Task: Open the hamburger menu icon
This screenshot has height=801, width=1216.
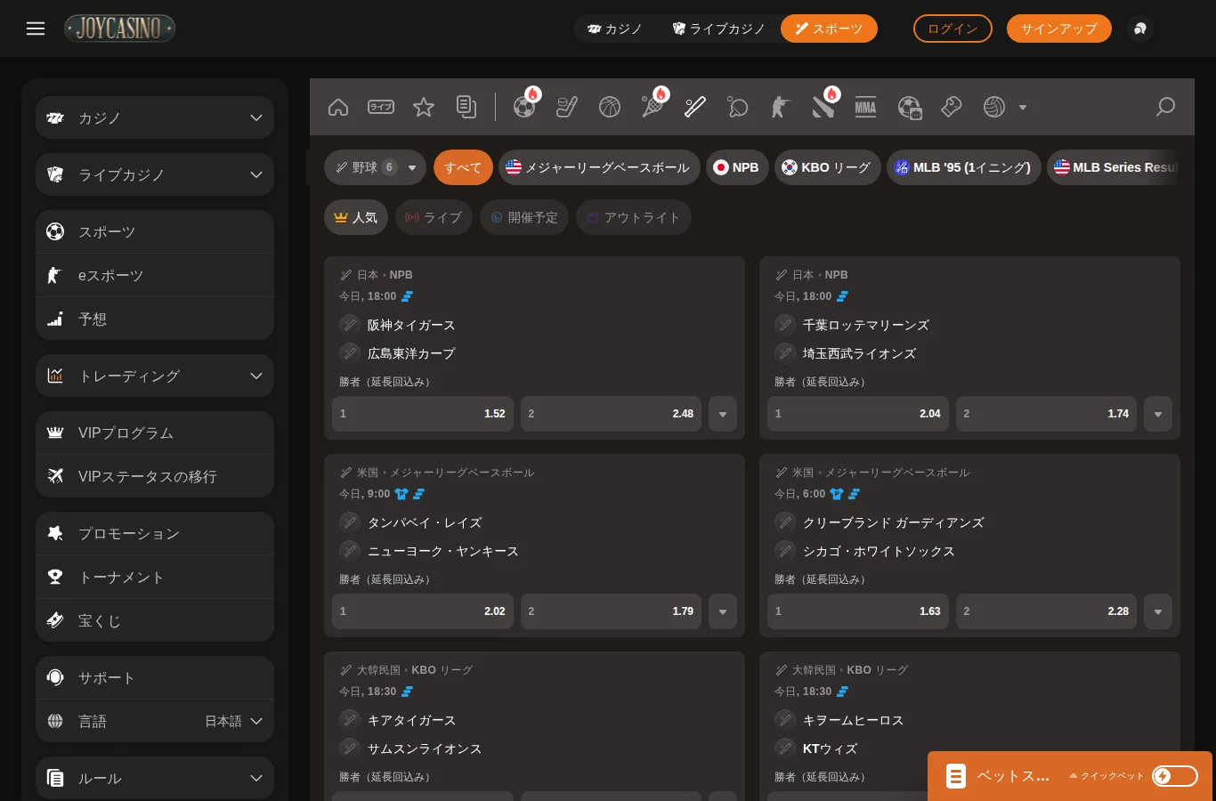Action: [x=36, y=28]
